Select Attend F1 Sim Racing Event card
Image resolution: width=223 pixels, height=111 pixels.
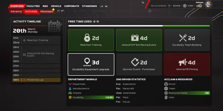(x=139, y=40)
